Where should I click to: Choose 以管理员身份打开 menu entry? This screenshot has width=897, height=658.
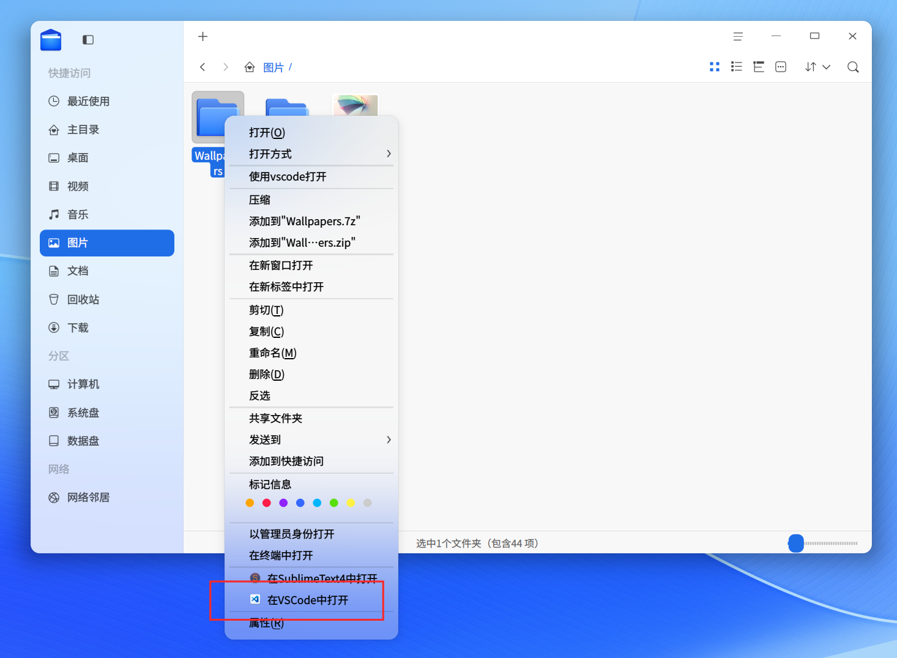(x=311, y=534)
